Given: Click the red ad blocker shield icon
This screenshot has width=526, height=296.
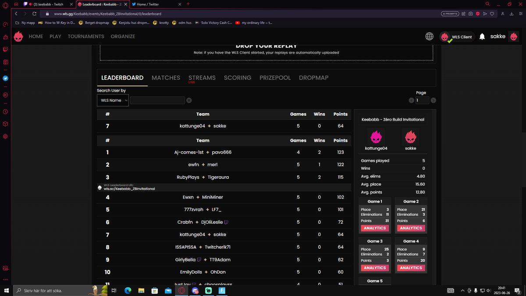Looking at the screenshot, I should (x=478, y=14).
